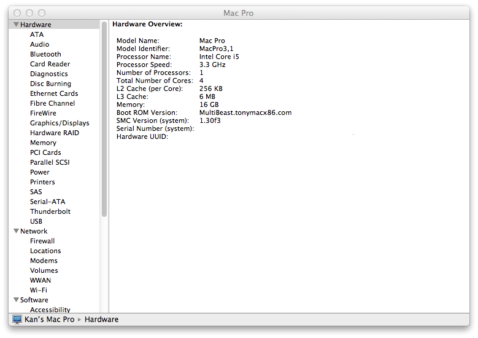
Task: Collapse the Network section disclosure triangle
Action: 16,231
